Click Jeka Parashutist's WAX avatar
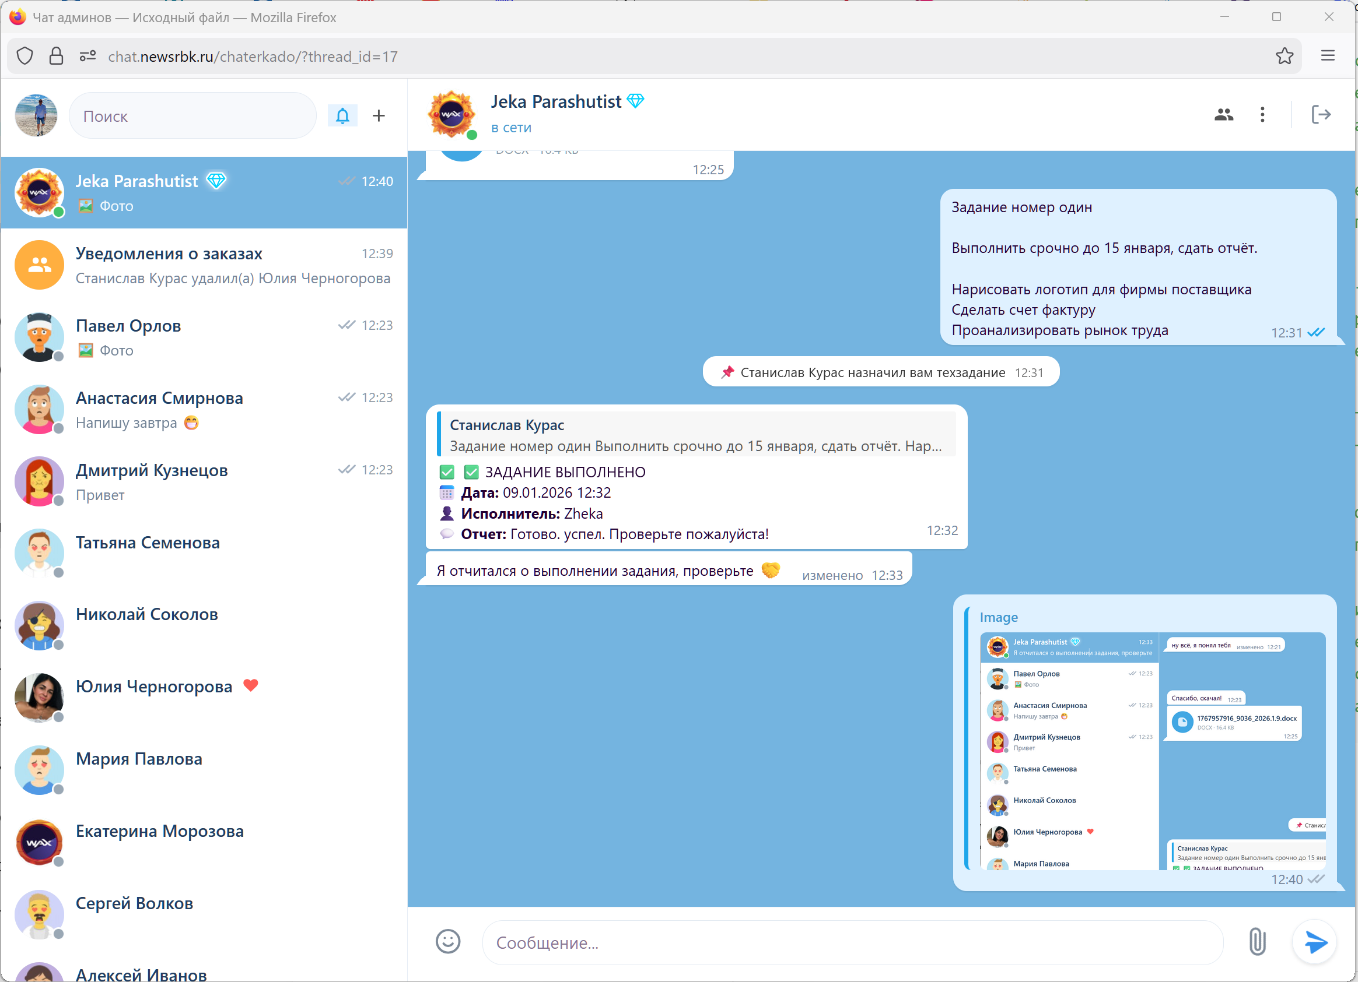This screenshot has height=982, width=1358. (x=452, y=114)
